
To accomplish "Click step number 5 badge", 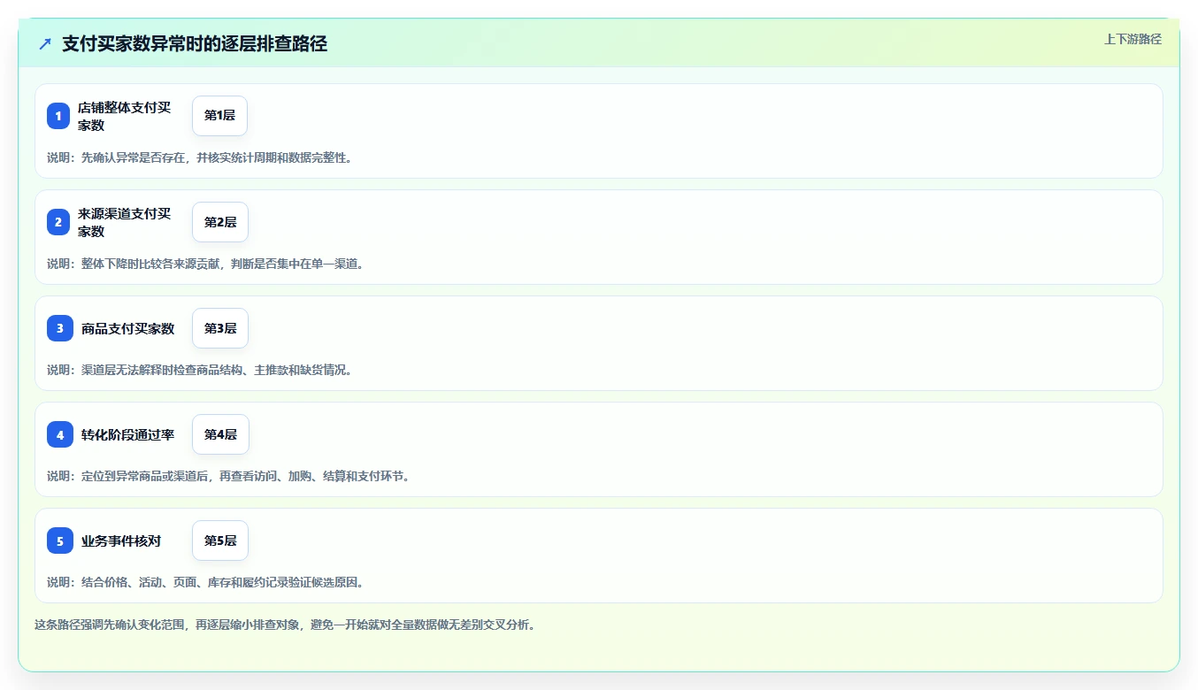I will coord(60,540).
